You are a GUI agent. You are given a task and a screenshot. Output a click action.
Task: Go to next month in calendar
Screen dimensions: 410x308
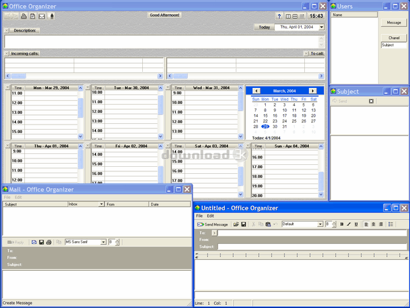click(313, 91)
